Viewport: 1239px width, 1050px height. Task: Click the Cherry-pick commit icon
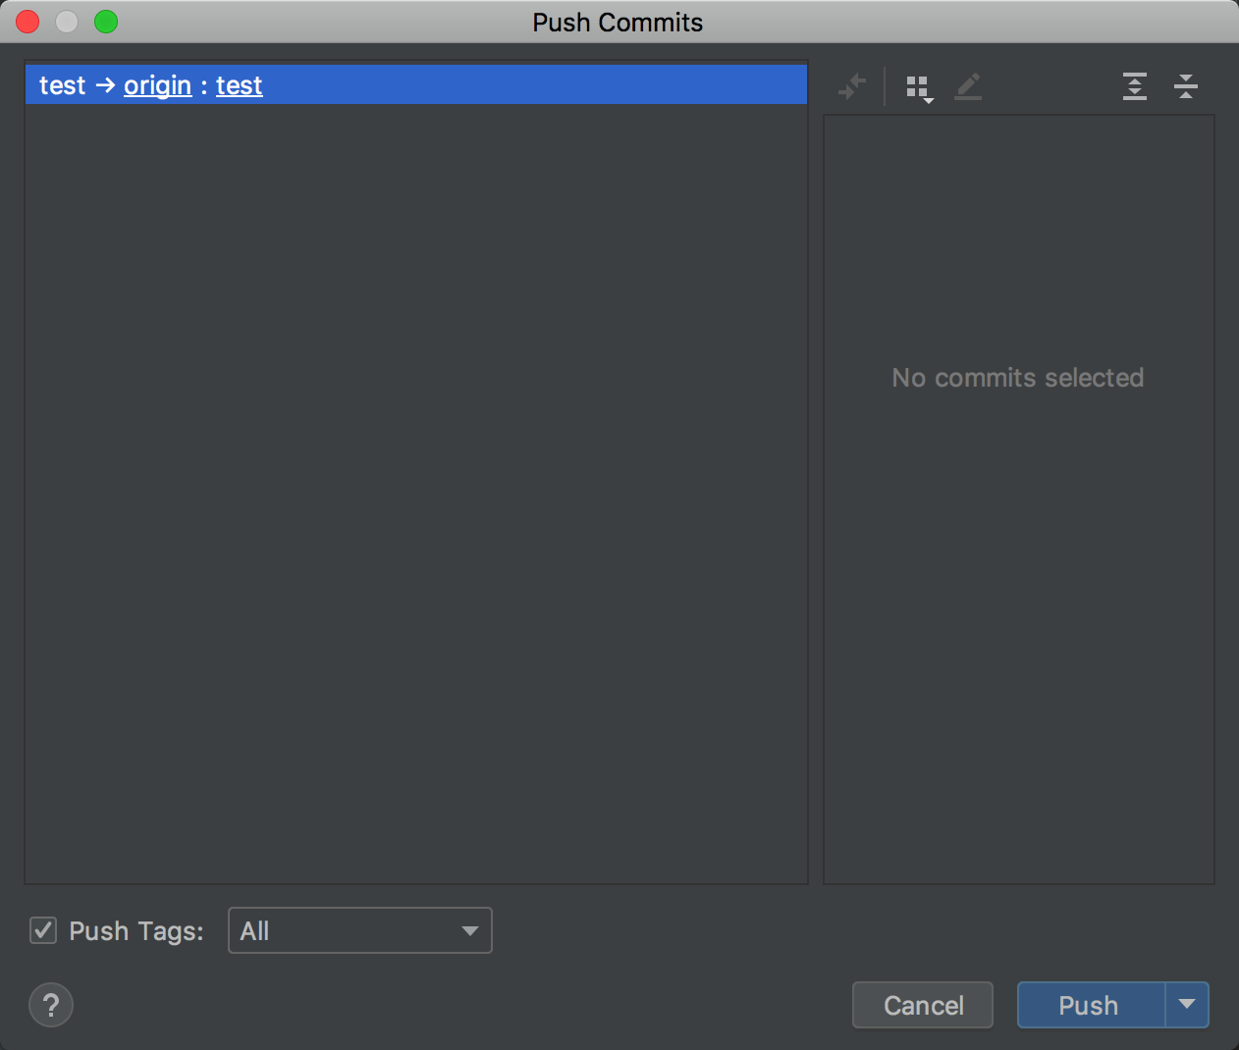852,86
